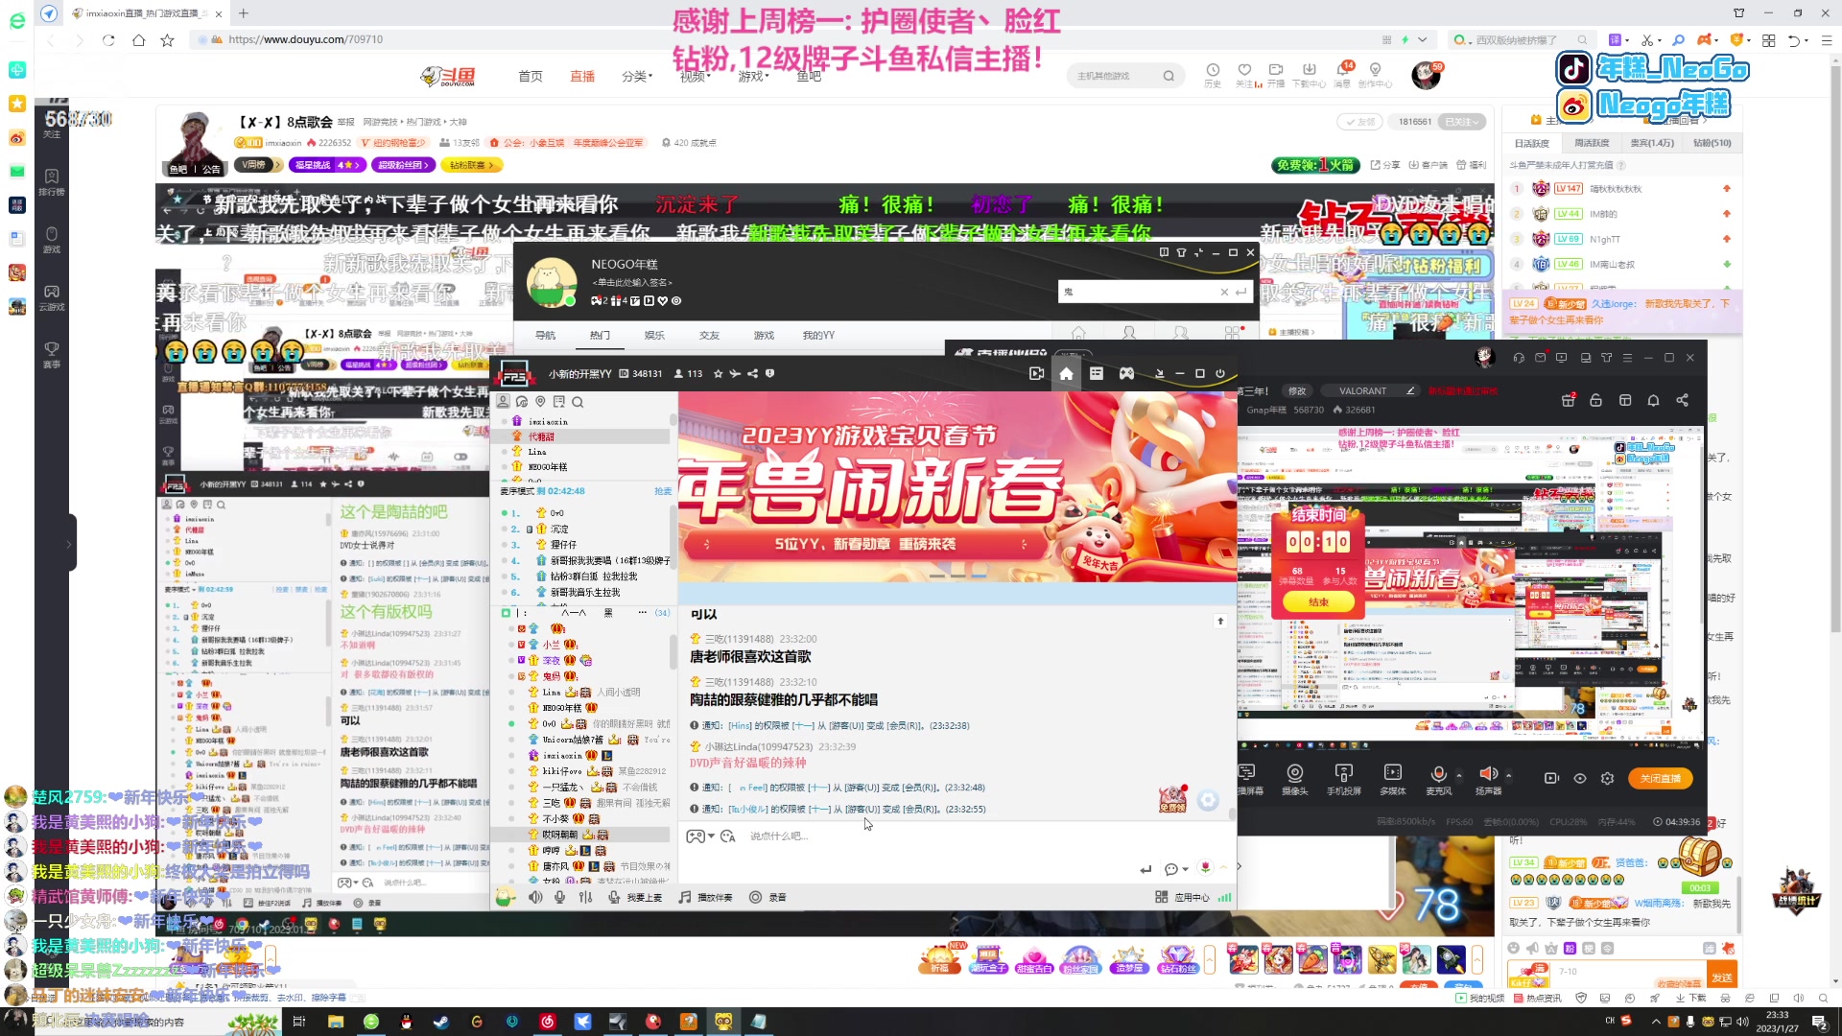Open the video icon in YY title bar
The image size is (1842, 1036).
pos(1036,374)
